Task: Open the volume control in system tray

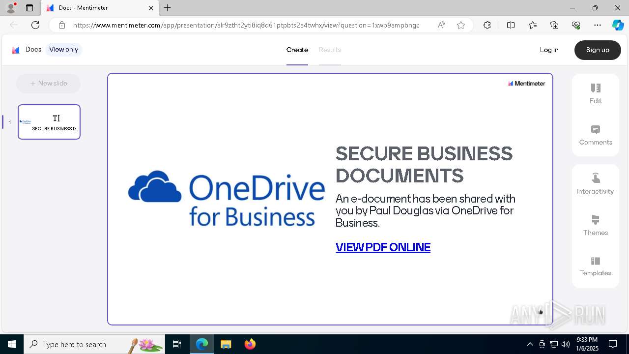Action: pos(566,344)
